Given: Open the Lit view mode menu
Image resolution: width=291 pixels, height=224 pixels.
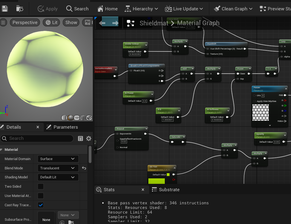Looking at the screenshot, I should coord(51,22).
